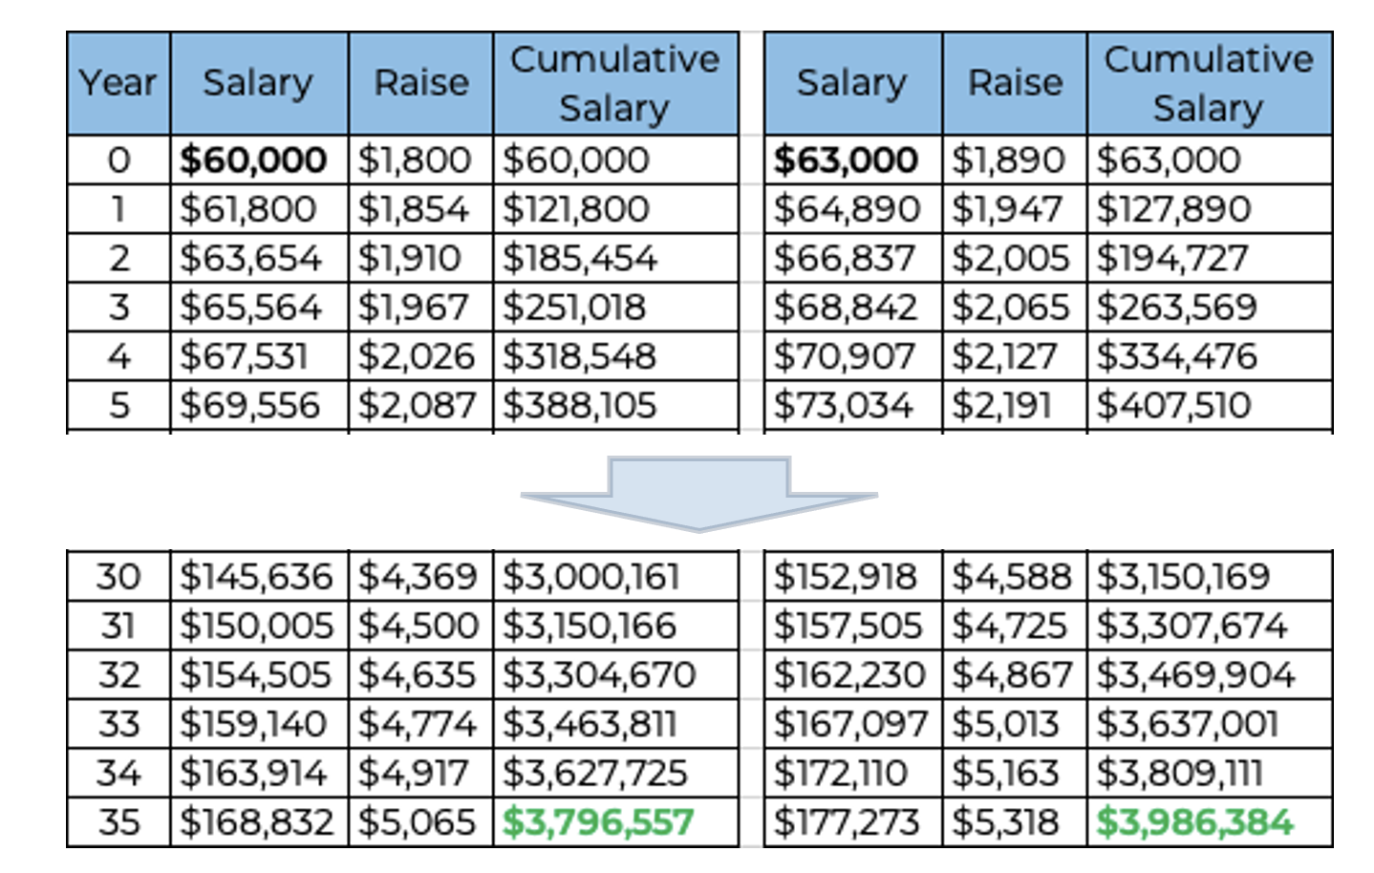The width and height of the screenshot is (1374, 873).
Task: Select the bold $63,000 starting salary cell
Action: click(847, 160)
